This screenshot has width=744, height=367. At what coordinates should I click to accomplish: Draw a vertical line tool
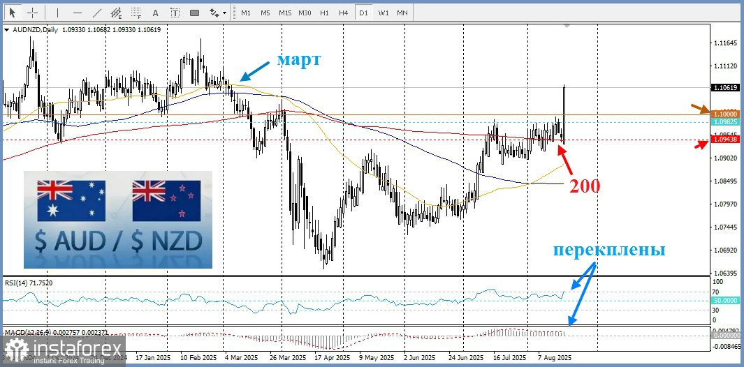click(x=57, y=13)
